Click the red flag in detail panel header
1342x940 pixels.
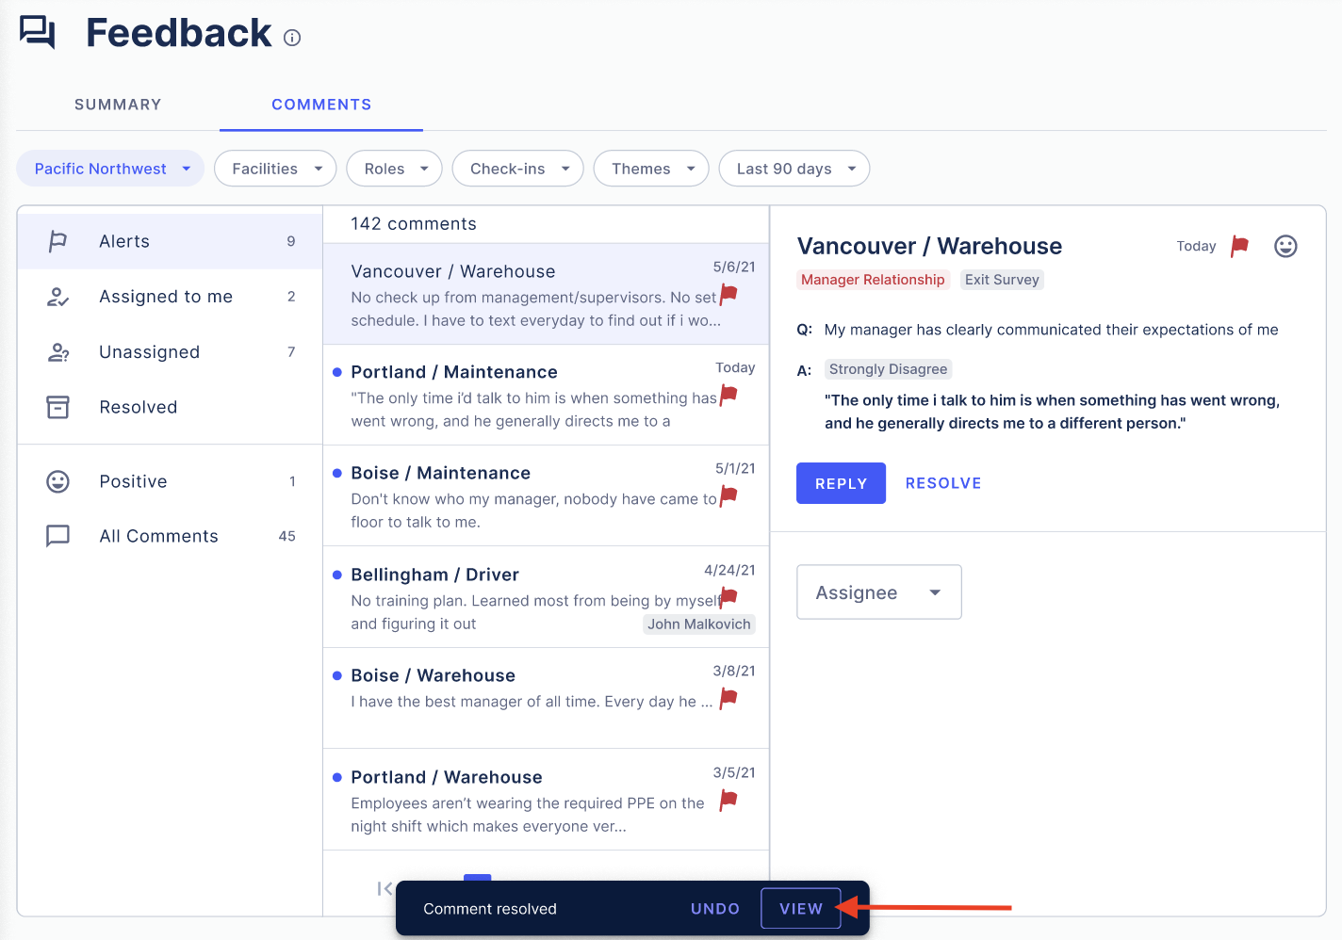[1240, 246]
